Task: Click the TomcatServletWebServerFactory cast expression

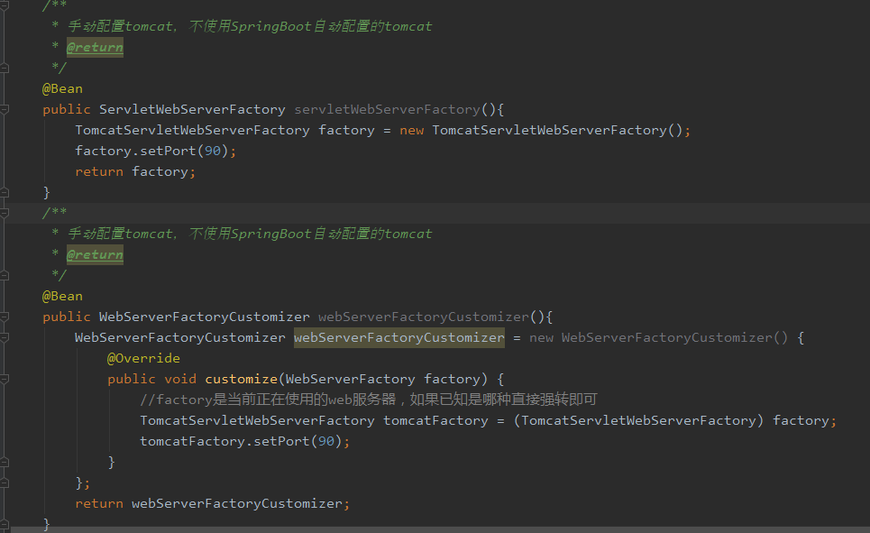Action: click(636, 419)
